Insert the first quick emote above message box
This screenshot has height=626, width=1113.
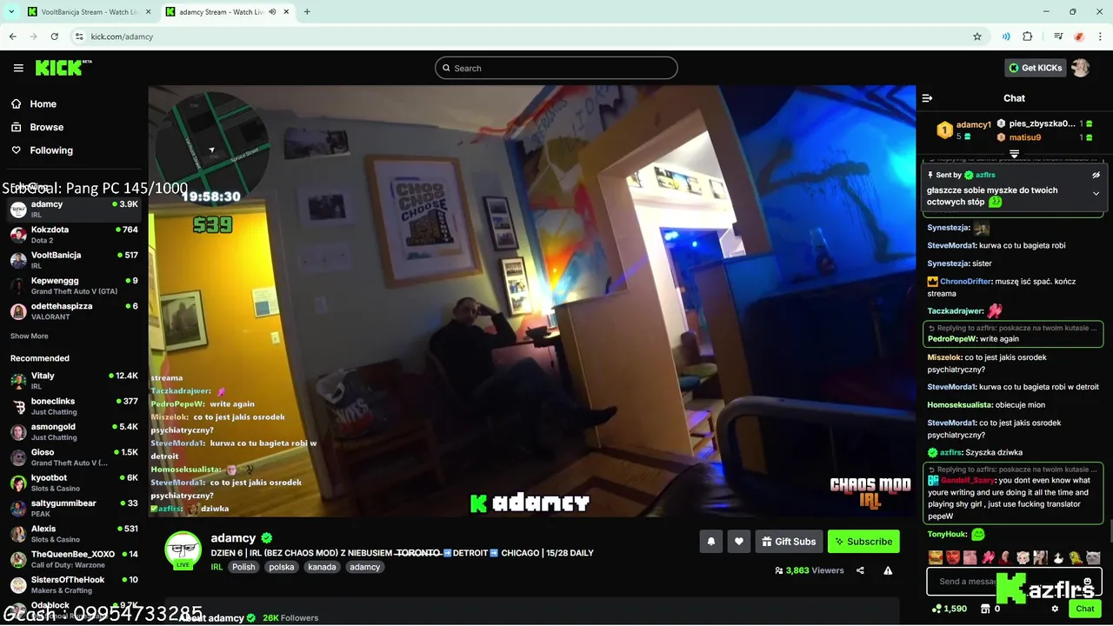click(x=935, y=557)
